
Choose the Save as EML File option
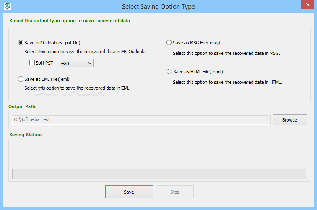coord(21,79)
